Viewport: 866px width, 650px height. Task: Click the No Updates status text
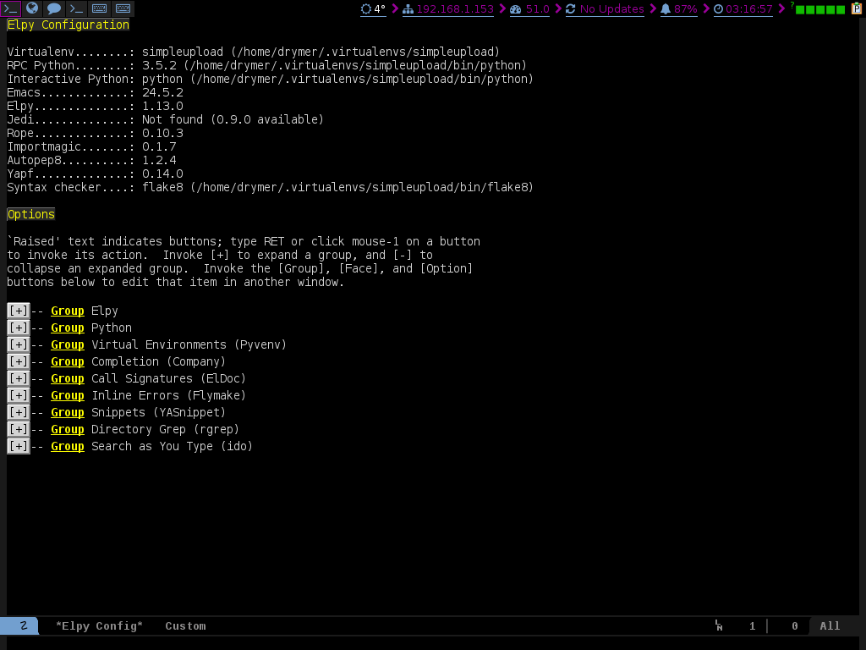click(x=612, y=8)
